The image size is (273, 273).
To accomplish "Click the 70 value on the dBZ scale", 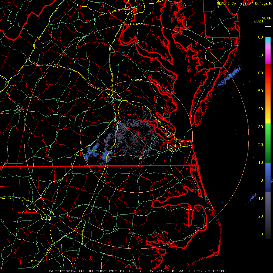I will [x=261, y=55].
